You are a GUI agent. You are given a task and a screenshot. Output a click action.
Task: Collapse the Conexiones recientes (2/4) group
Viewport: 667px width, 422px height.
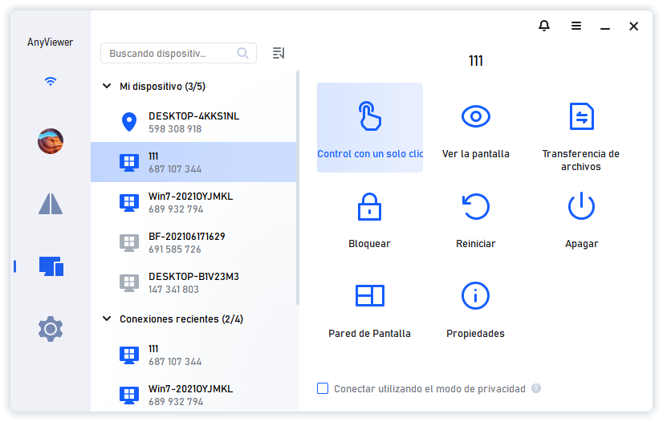[107, 319]
